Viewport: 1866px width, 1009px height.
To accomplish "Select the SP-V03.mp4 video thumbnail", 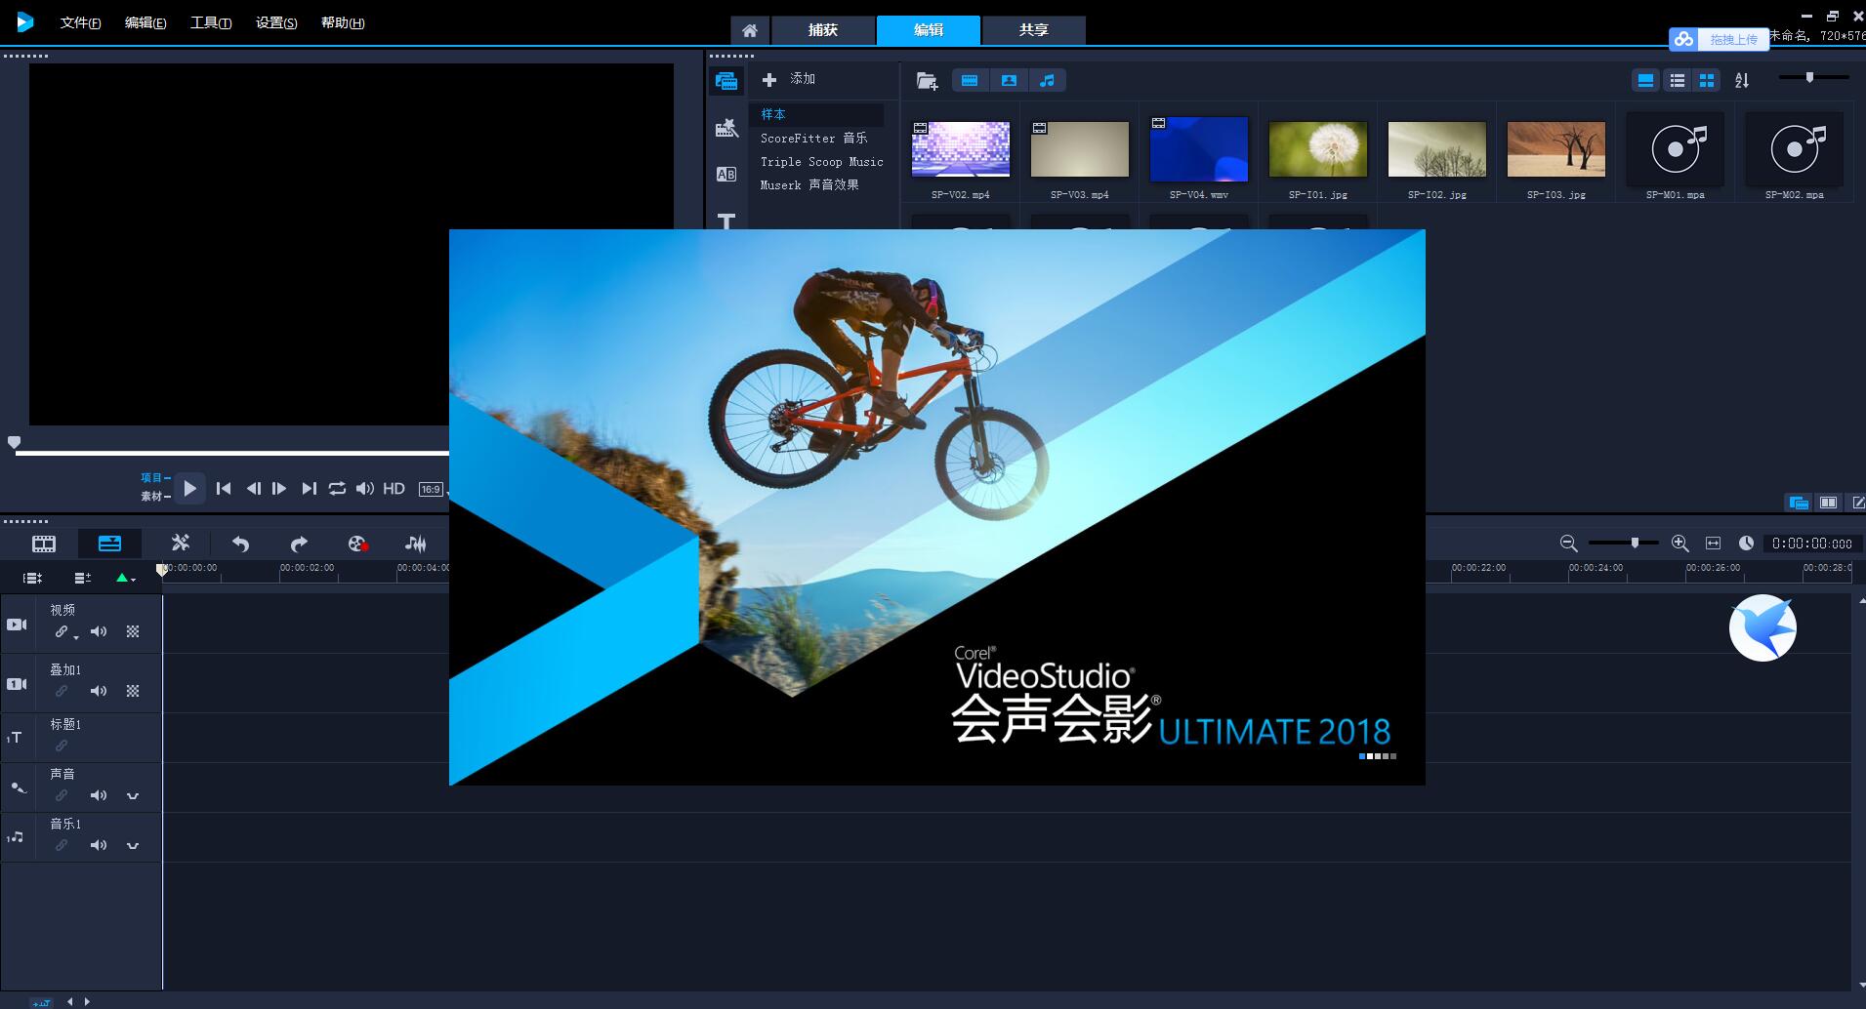I will [1079, 149].
